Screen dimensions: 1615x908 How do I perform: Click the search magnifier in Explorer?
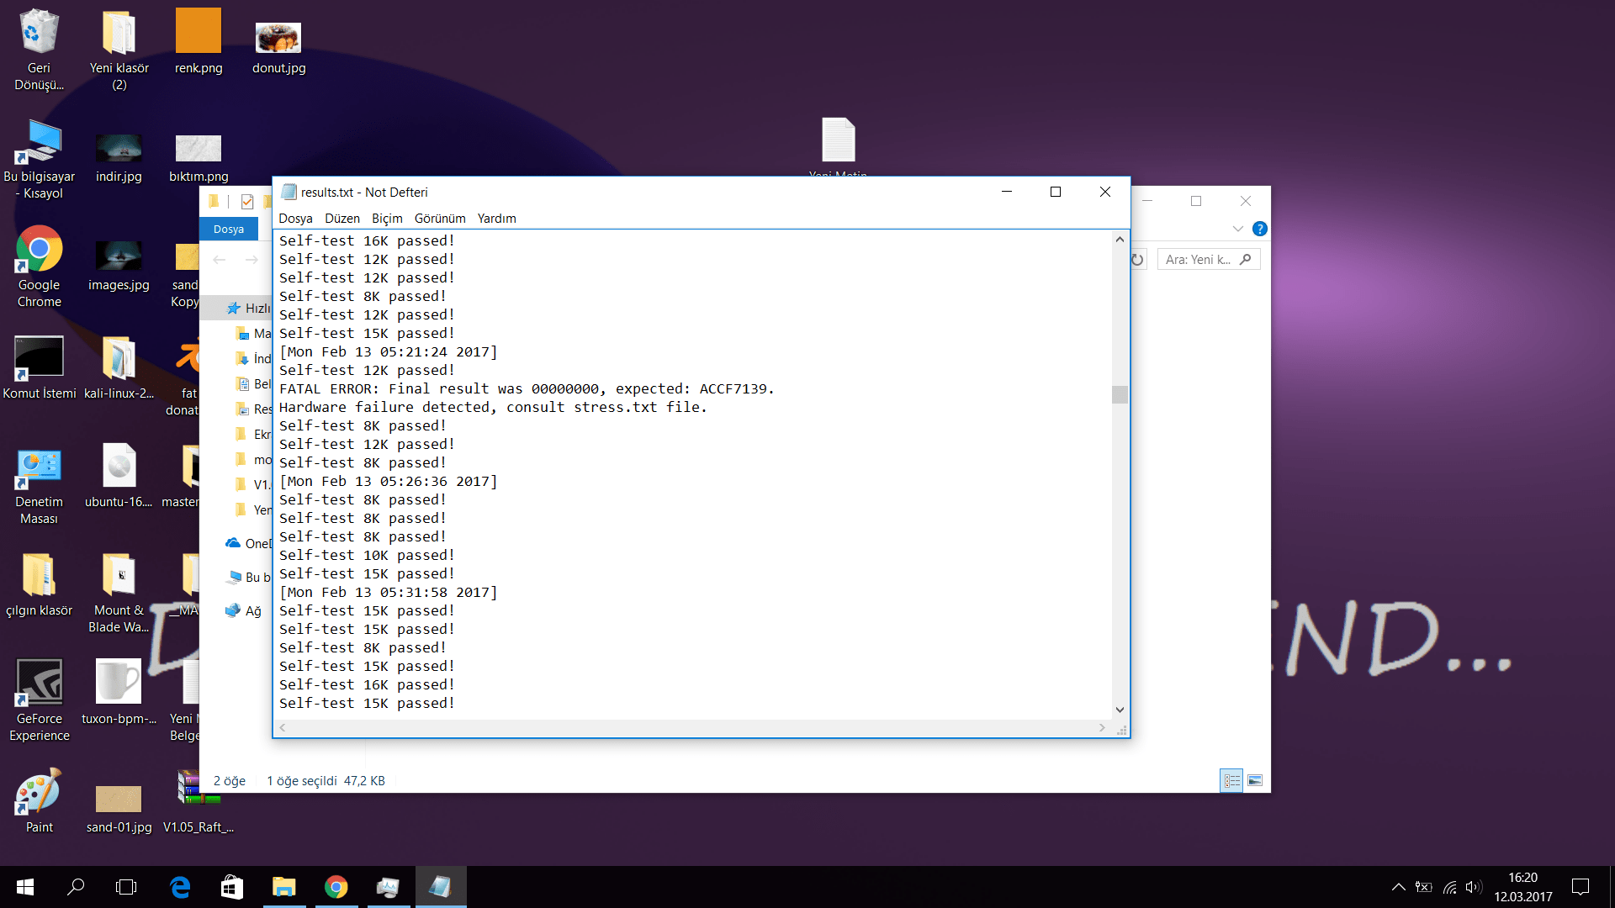pyautogui.click(x=1246, y=260)
